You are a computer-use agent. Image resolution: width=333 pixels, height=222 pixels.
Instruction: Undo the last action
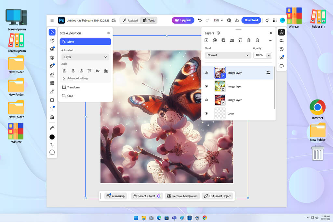[200, 20]
